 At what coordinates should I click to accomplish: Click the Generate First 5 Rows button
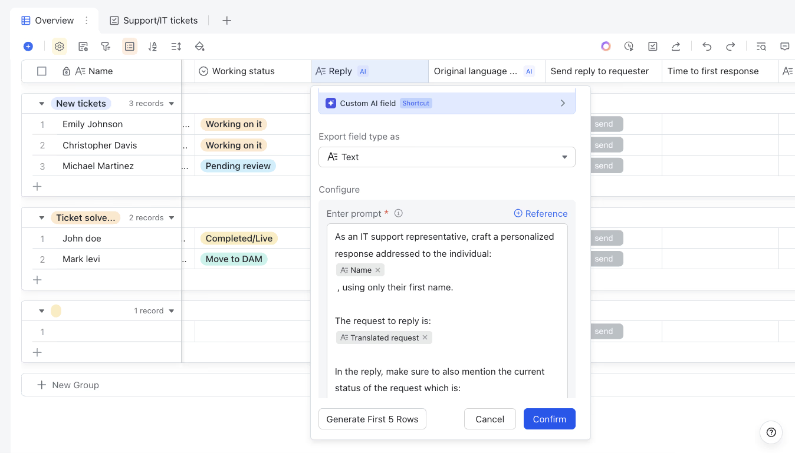pos(372,419)
